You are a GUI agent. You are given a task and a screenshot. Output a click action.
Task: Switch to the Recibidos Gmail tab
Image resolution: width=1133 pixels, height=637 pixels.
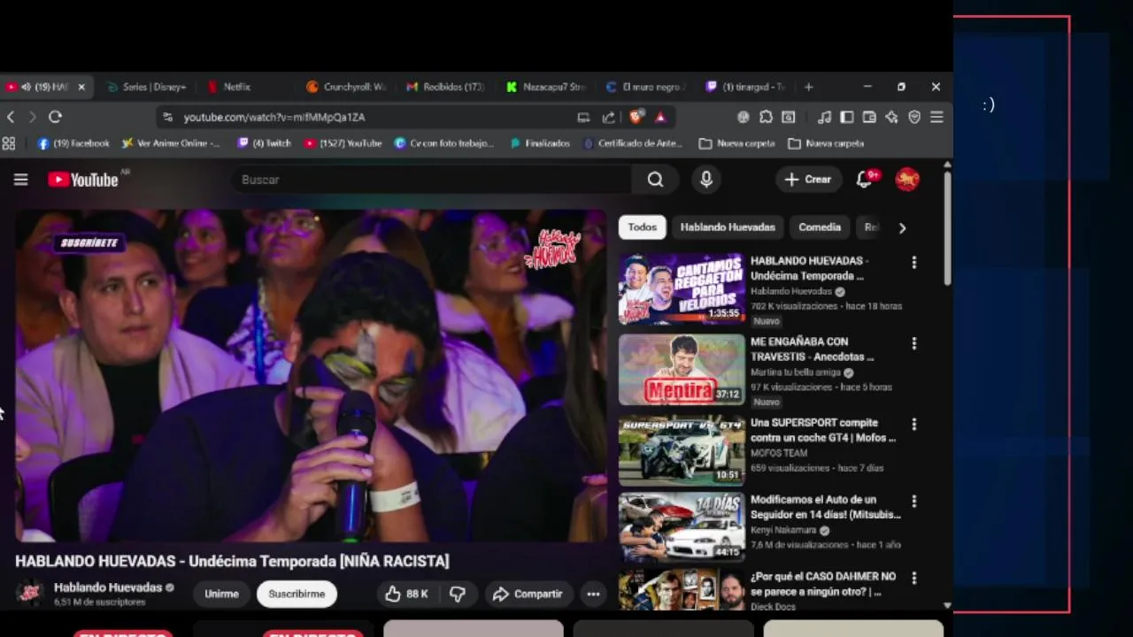click(x=446, y=87)
